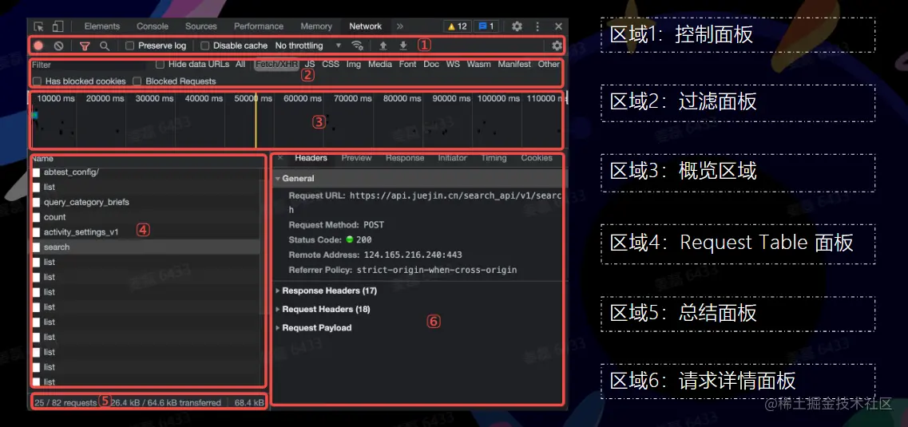The height and width of the screenshot is (427, 908).
Task: Check Has blocked cookies
Action: pos(37,81)
